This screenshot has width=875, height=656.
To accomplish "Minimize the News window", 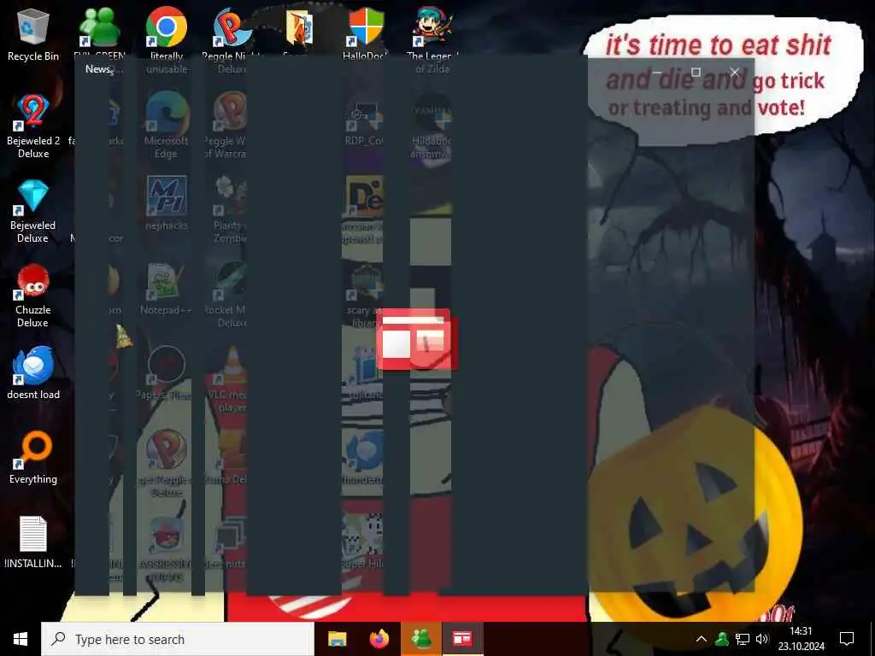I will 657,72.
